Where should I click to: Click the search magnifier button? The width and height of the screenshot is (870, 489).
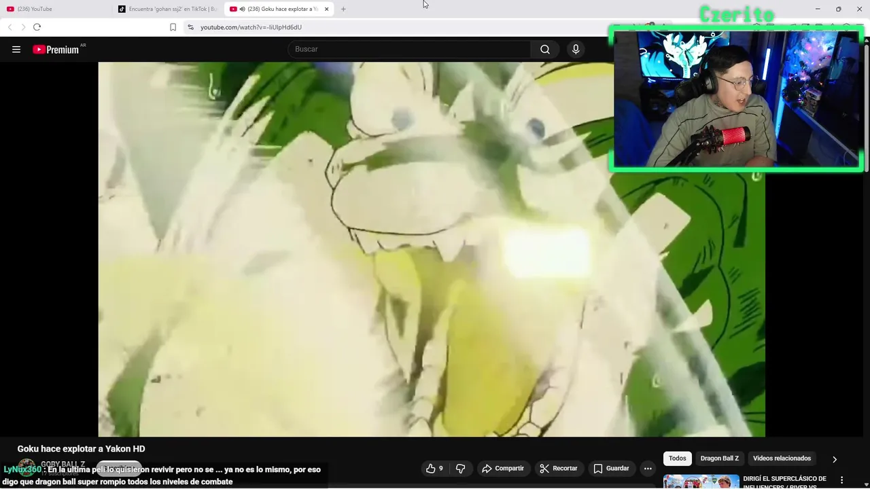(x=545, y=50)
